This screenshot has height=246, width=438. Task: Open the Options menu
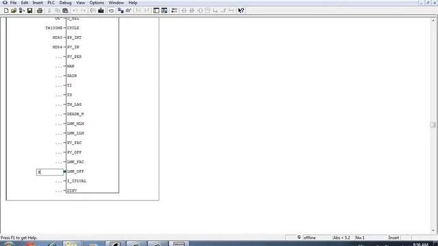click(96, 3)
